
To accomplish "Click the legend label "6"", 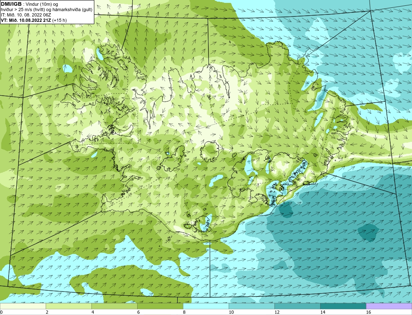I will pyautogui.click(x=138, y=312).
